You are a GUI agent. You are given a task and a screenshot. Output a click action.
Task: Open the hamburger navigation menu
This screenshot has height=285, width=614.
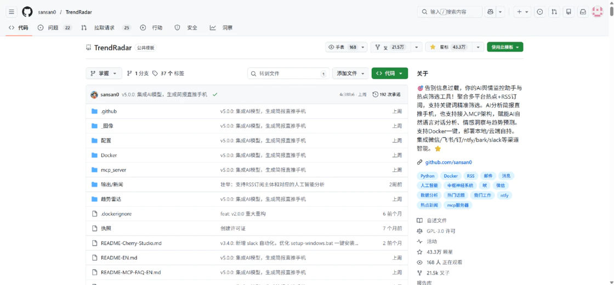[12, 12]
